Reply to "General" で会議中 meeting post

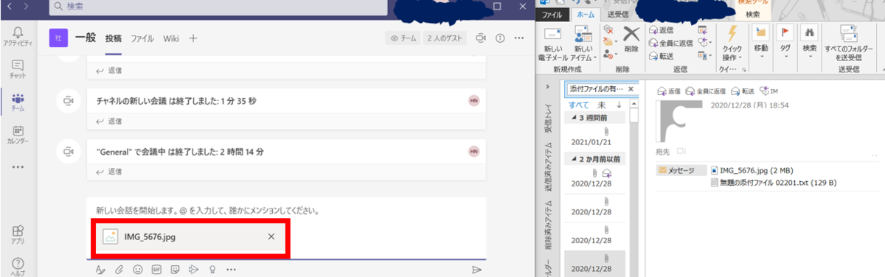tap(110, 172)
